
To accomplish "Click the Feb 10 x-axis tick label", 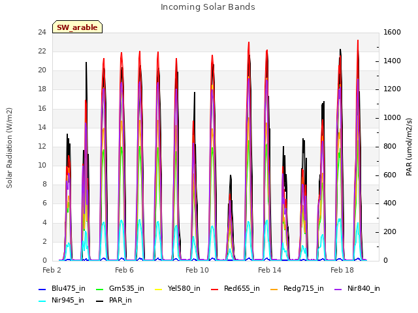I will (x=197, y=270).
